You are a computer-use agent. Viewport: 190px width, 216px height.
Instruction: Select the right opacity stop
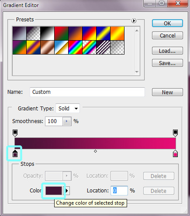(175, 133)
